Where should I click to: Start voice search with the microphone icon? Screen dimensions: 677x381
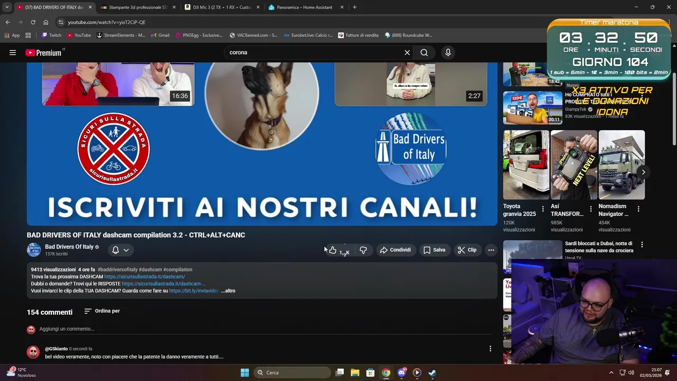coord(448,52)
